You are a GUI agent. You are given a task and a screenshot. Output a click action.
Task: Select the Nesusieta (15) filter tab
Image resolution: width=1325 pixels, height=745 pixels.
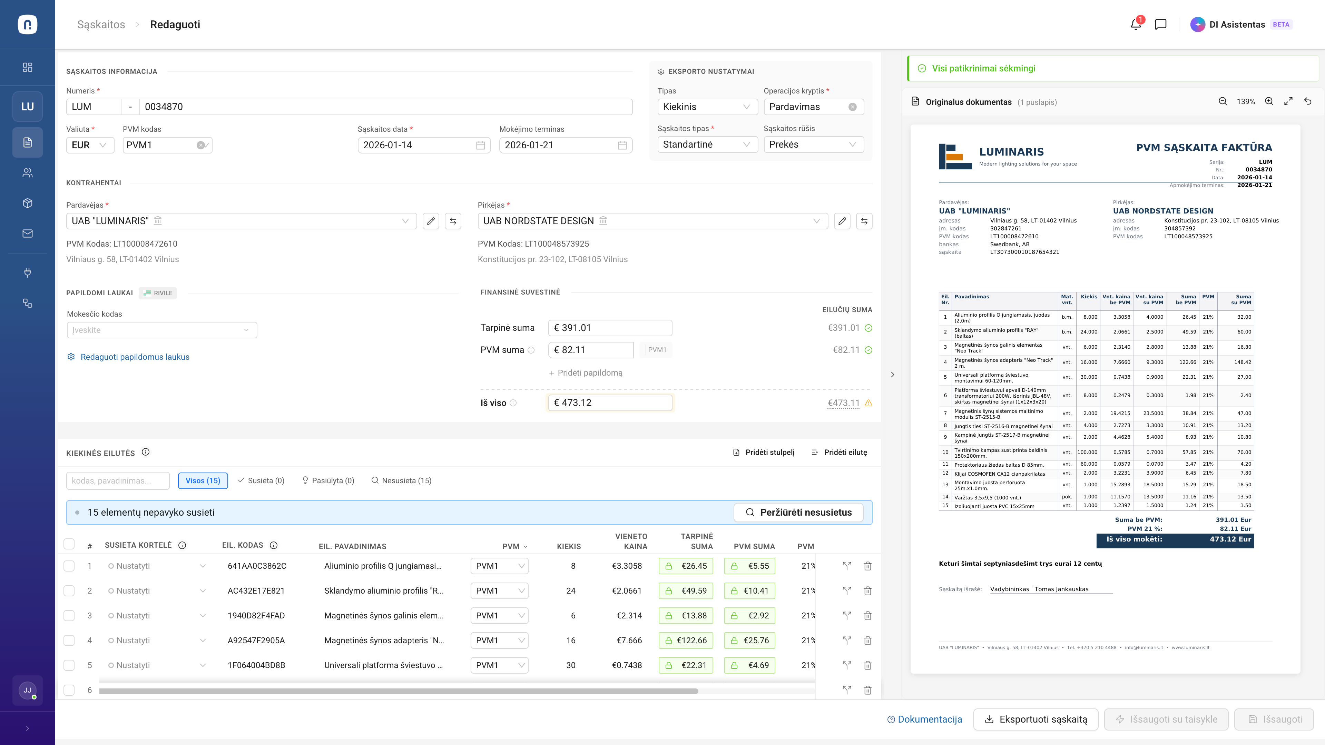point(401,481)
